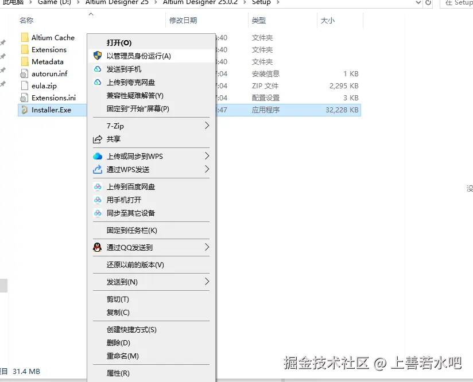
Task: Click the Extensions.ini file icon
Action: tap(24, 98)
